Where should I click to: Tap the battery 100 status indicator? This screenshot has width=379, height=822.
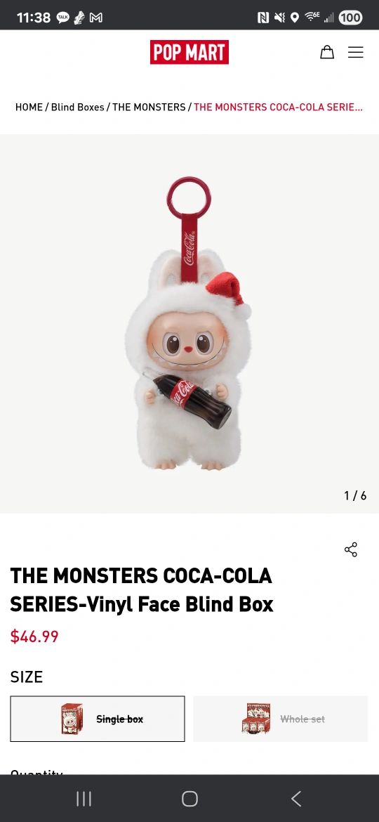click(350, 18)
